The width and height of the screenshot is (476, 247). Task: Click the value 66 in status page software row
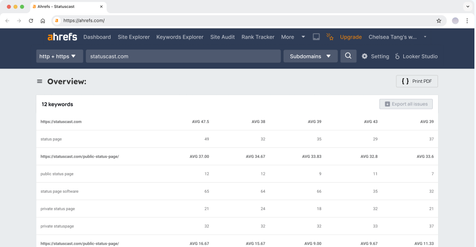pos(319,191)
